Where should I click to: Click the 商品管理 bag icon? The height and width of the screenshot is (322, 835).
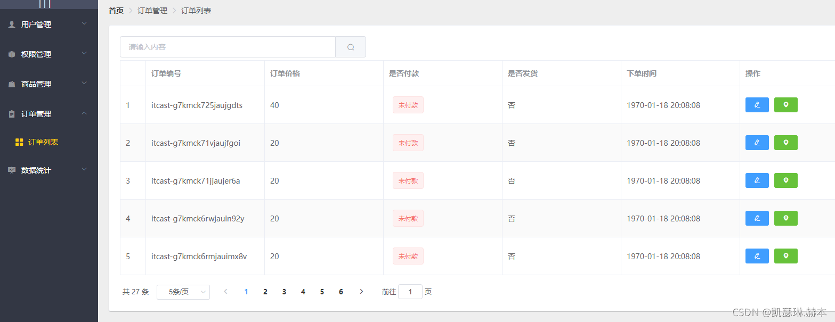tap(12, 84)
